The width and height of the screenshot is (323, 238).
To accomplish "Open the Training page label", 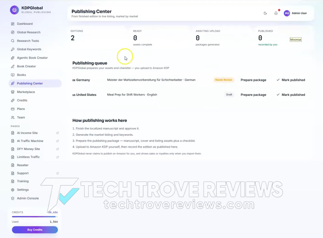I will point(23,181).
